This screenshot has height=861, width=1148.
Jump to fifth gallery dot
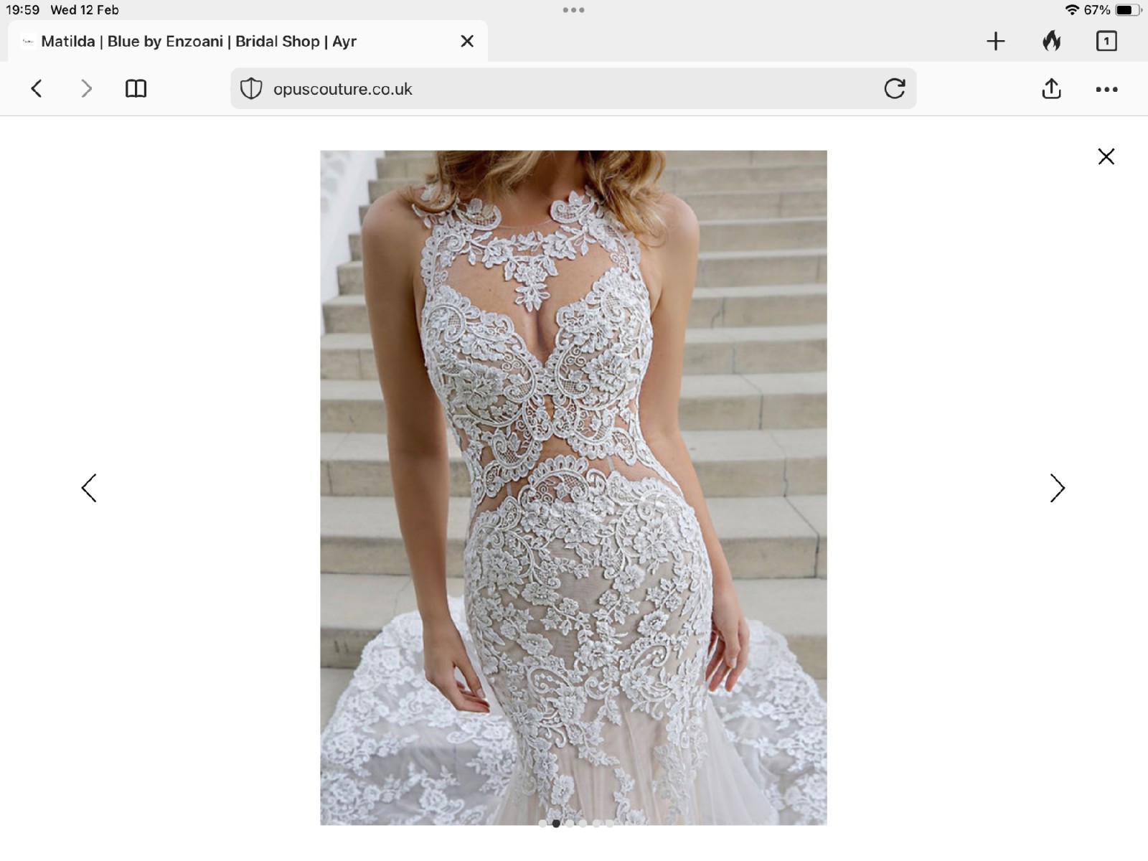click(x=596, y=824)
